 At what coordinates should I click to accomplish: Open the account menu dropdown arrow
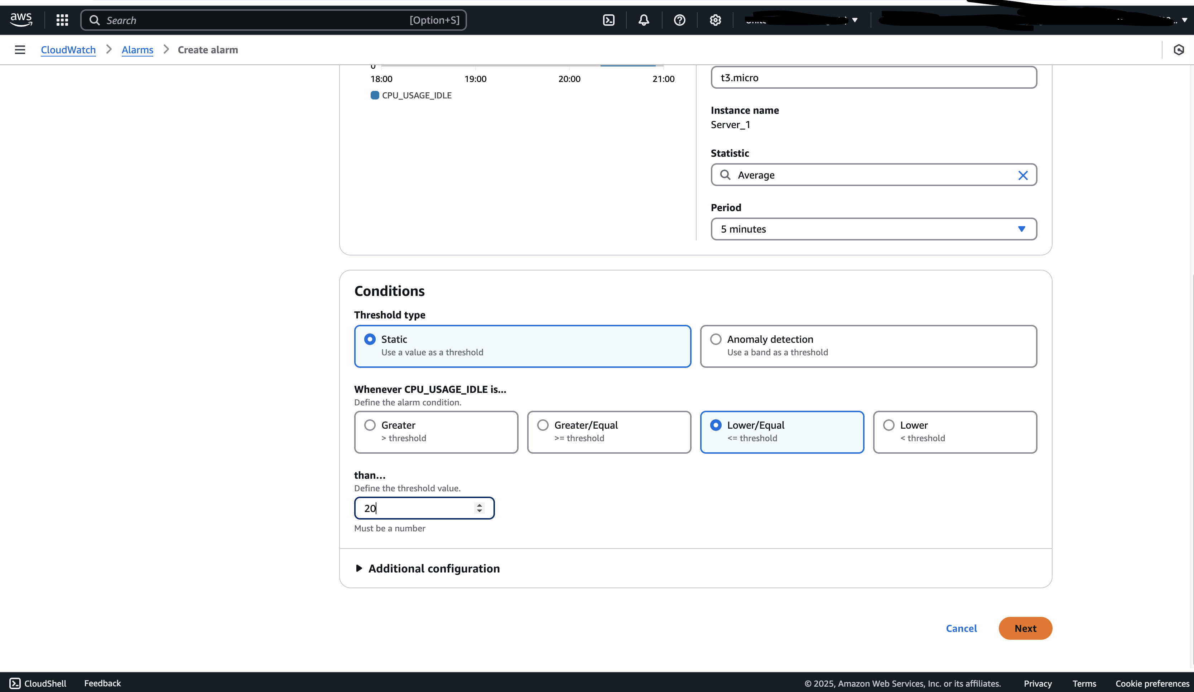click(1185, 20)
